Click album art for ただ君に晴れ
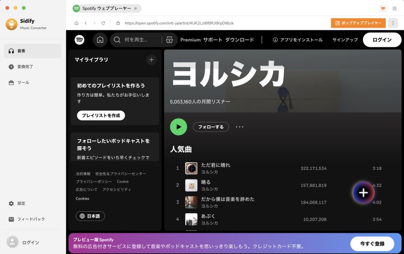This screenshot has height=254, width=404. coord(191,168)
